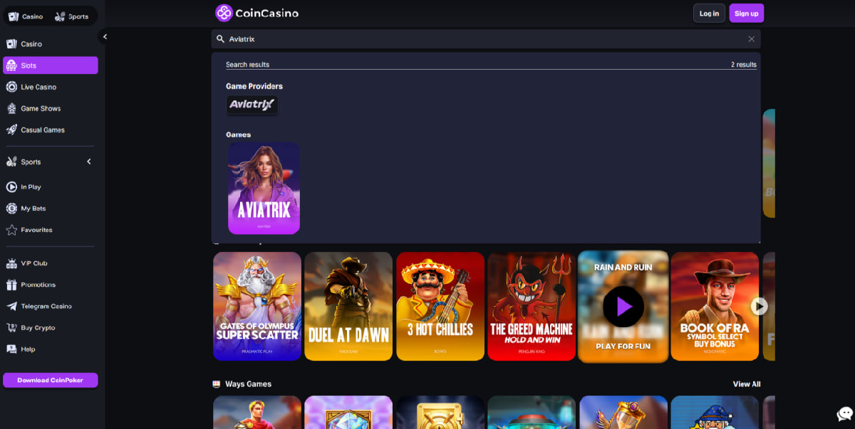Open My Bets in the sidebar
855x429 pixels.
50,208
